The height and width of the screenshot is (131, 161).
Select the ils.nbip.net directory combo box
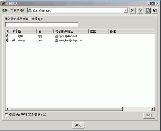[78, 10]
